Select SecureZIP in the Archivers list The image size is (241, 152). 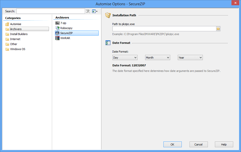point(77,33)
